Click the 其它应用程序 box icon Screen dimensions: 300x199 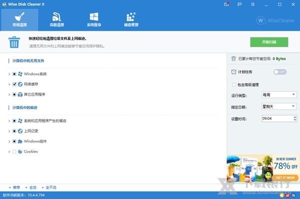click(20, 94)
